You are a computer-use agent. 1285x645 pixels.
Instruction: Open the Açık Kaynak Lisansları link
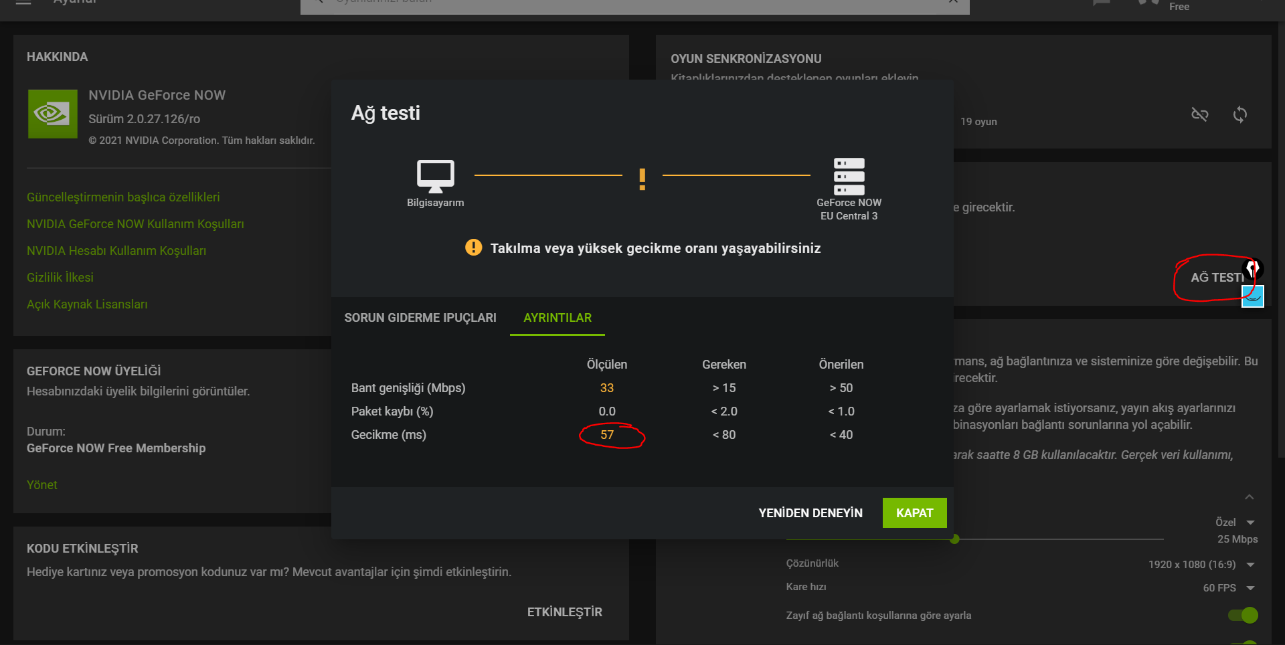tap(87, 304)
